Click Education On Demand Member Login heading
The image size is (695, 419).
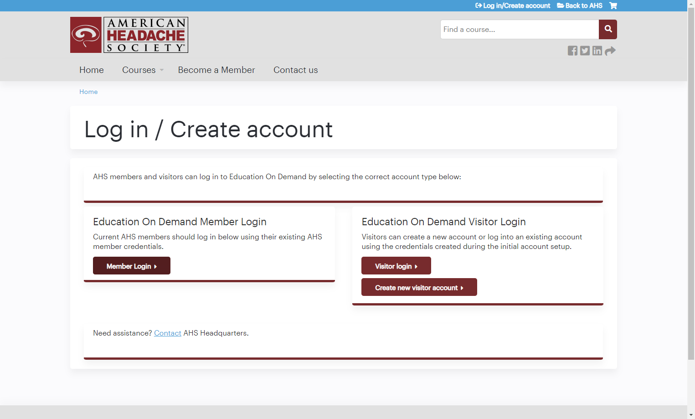tap(180, 222)
